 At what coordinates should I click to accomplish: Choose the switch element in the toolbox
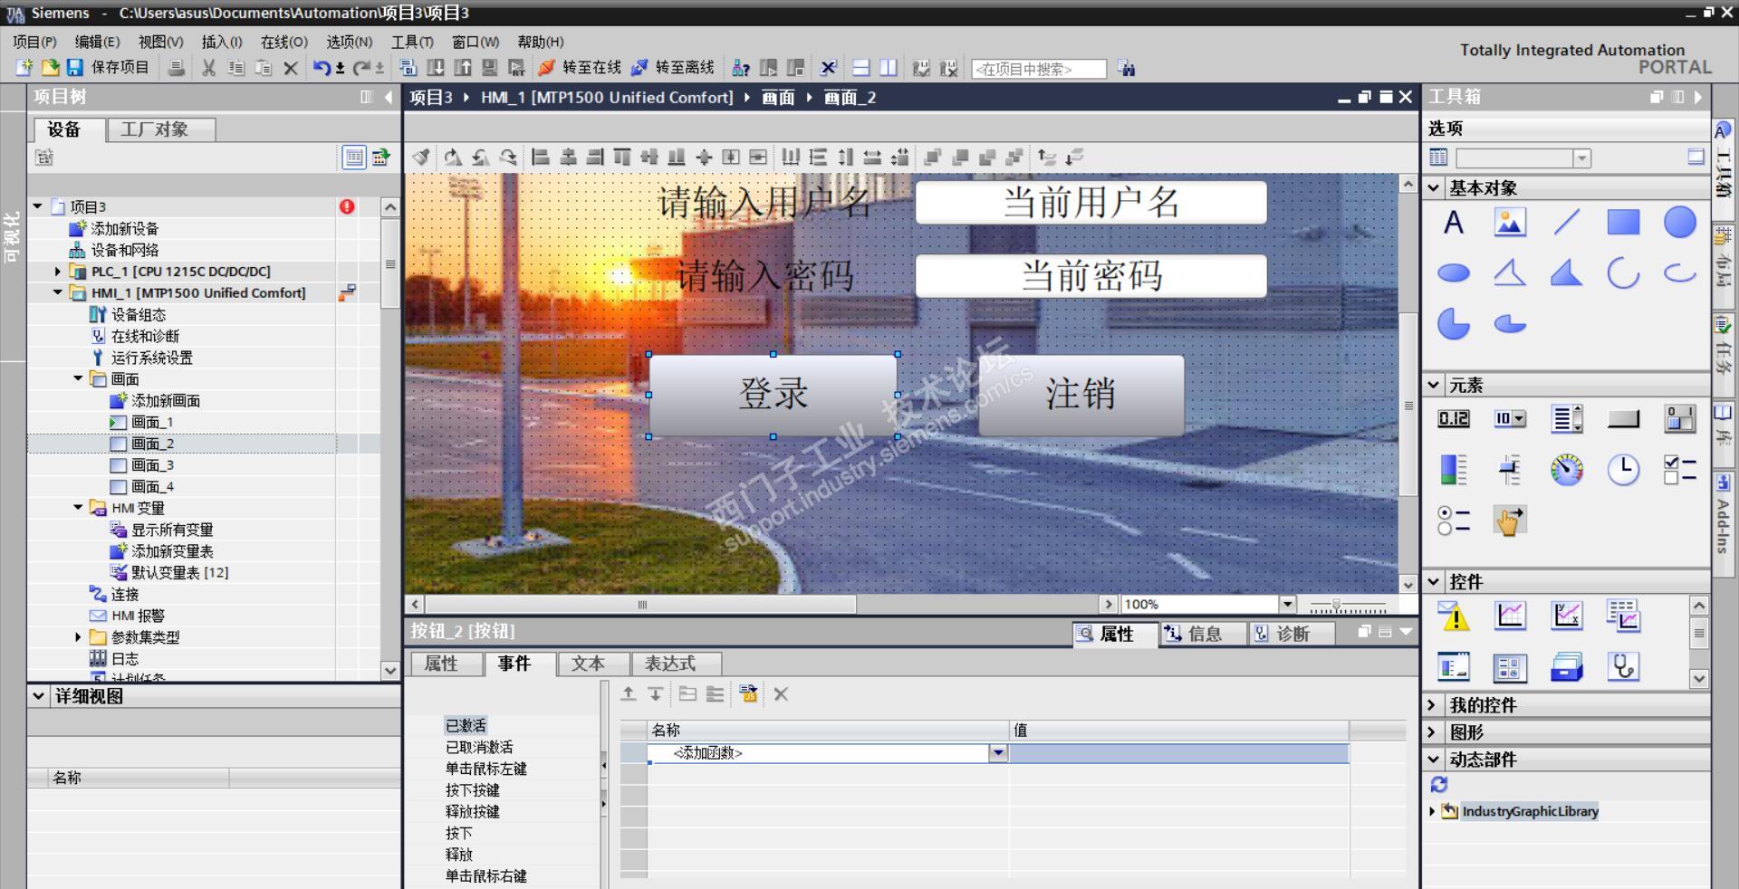[x=1680, y=418]
